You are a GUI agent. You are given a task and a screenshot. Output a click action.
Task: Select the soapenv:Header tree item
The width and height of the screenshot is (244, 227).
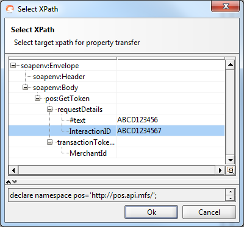click(x=59, y=77)
